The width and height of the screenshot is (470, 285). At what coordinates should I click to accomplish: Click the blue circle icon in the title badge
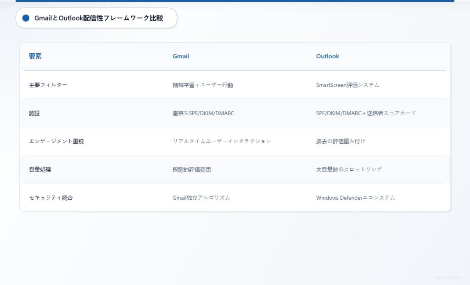tap(26, 18)
